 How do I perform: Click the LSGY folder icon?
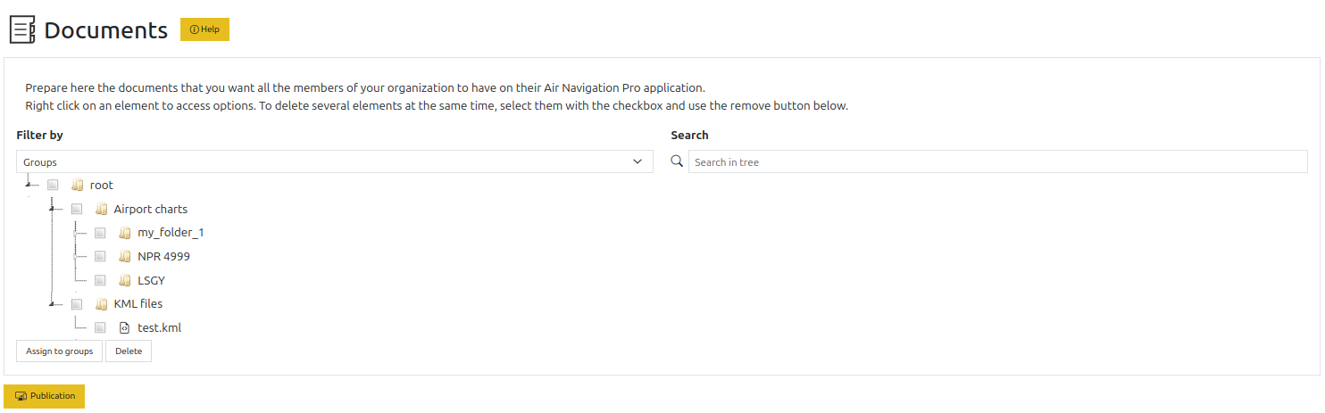pyautogui.click(x=125, y=281)
